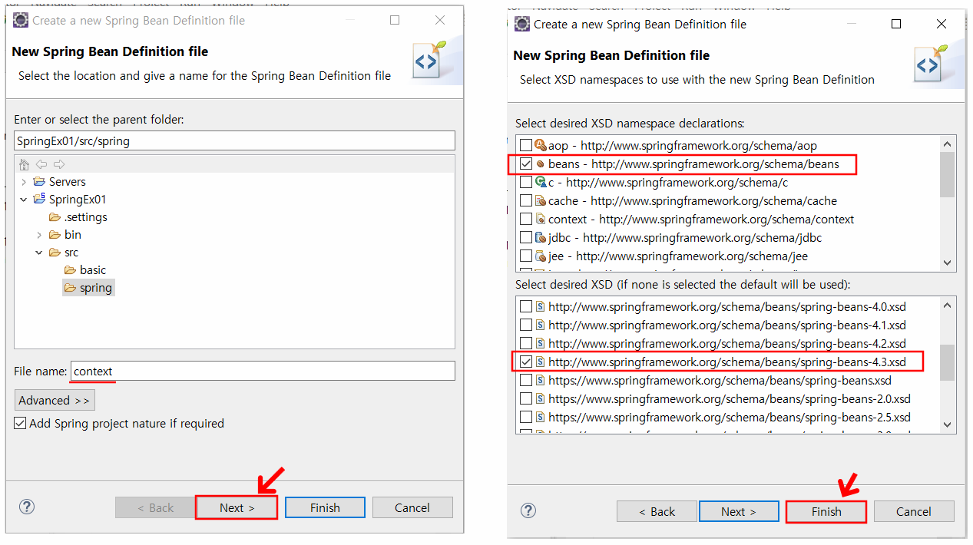Uncheck the beans namespace checkbox

(525, 164)
